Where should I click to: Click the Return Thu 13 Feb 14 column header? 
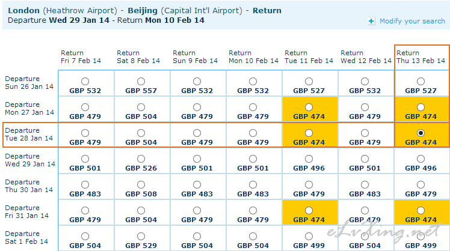[421, 56]
